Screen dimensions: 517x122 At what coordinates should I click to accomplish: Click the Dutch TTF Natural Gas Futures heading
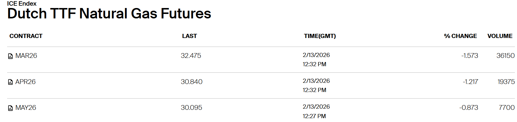(109, 14)
